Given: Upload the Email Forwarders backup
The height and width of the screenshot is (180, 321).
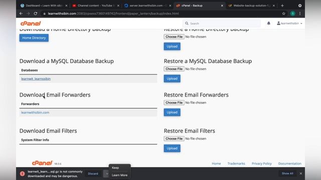Looking at the screenshot, I should (x=172, y=112).
